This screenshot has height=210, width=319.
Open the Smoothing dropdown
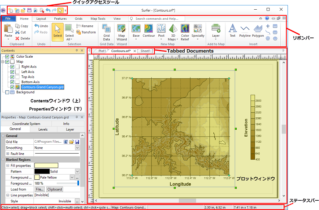tap(77, 148)
